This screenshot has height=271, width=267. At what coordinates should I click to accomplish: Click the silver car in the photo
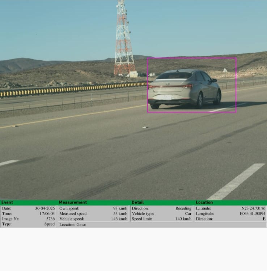[184, 89]
